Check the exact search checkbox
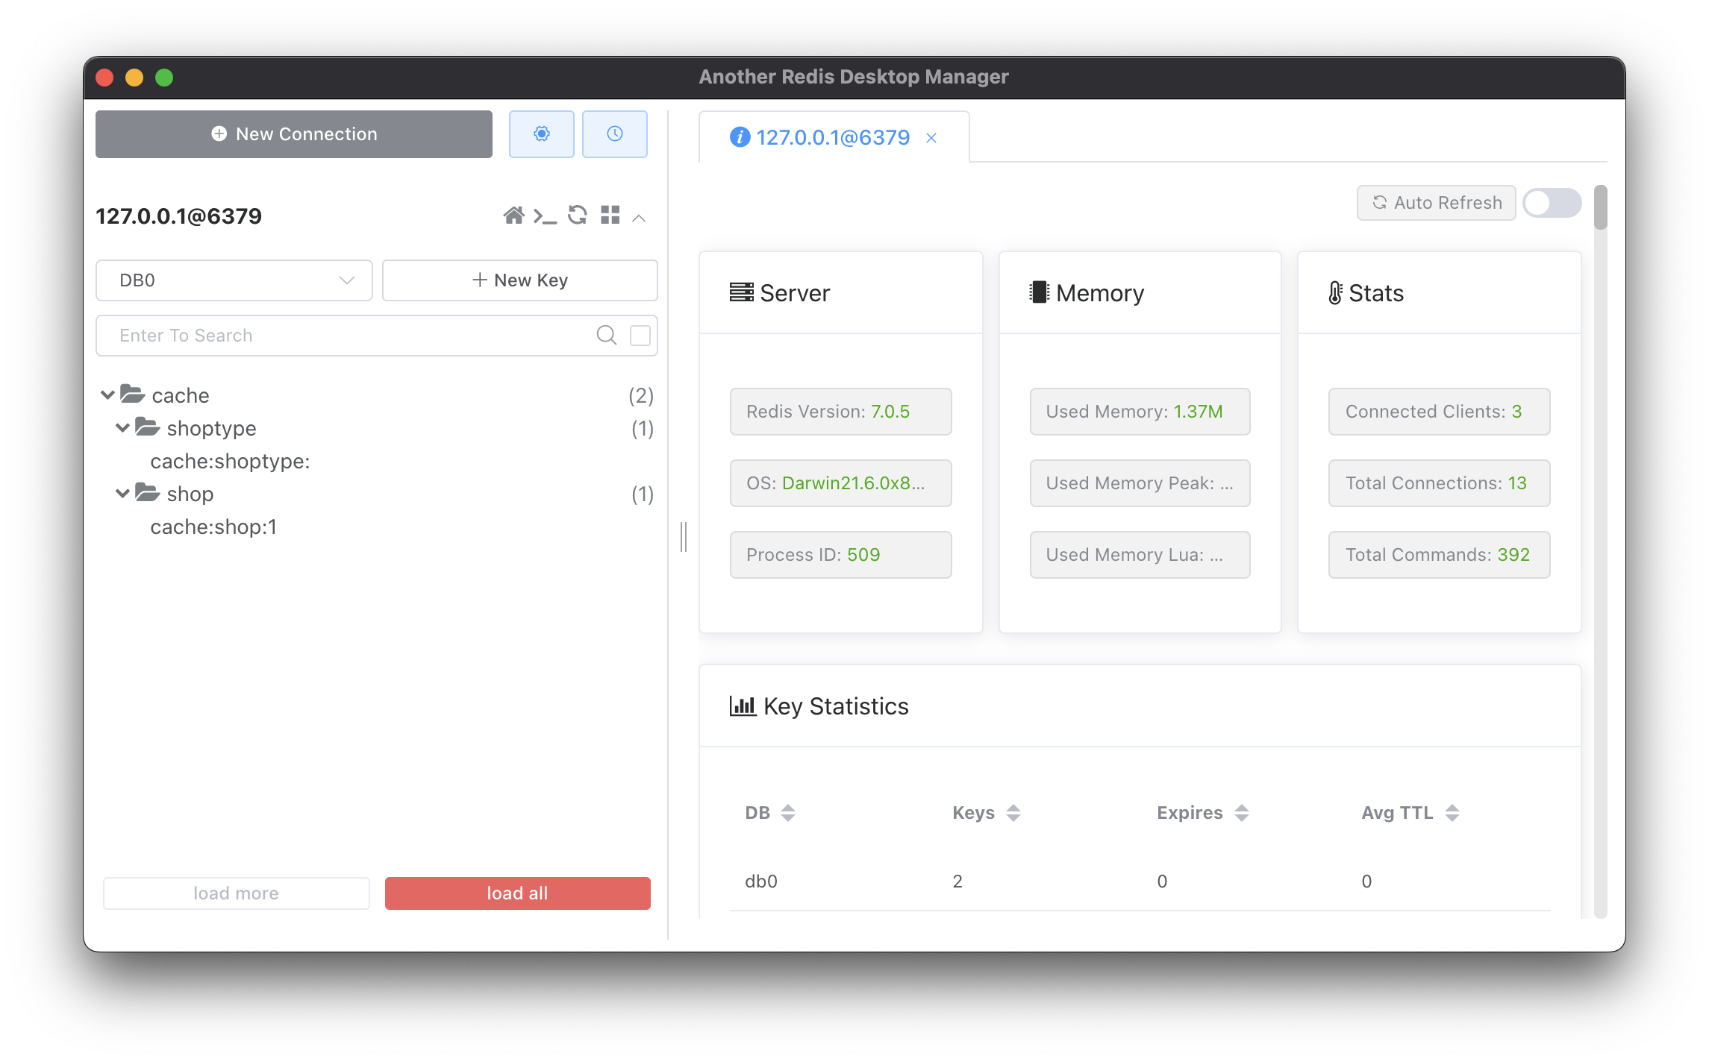 click(640, 336)
